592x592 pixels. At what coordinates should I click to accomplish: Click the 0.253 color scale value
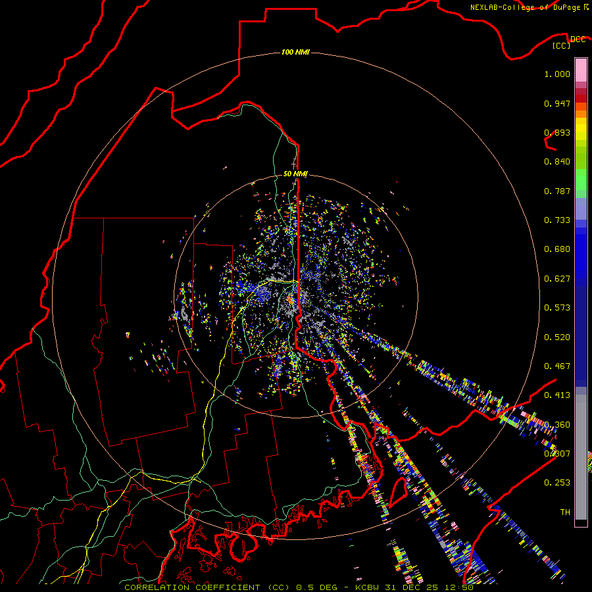point(557,483)
